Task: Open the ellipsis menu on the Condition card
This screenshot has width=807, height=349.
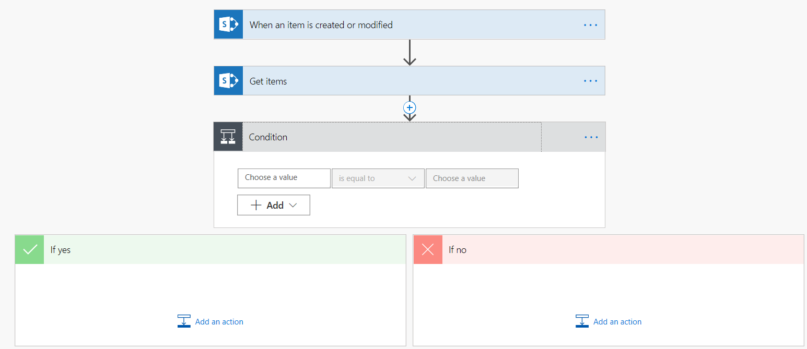Action: pos(590,137)
